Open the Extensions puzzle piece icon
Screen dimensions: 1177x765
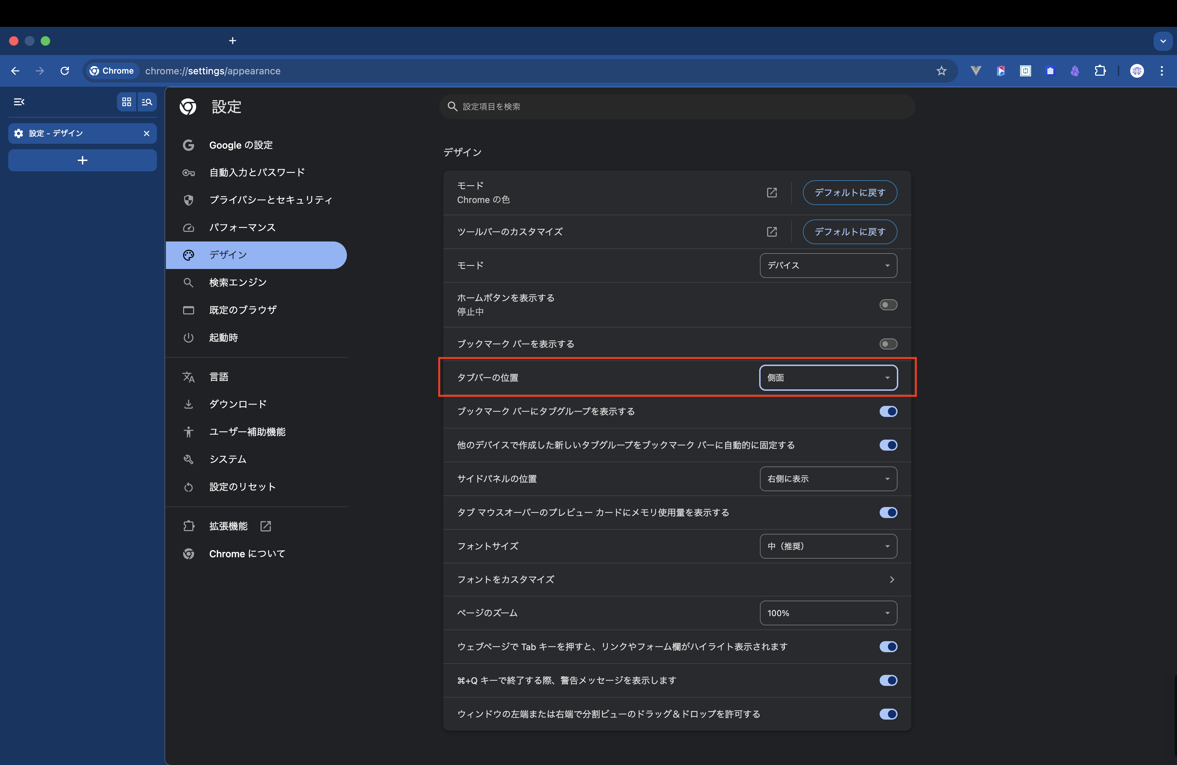pyautogui.click(x=1100, y=71)
